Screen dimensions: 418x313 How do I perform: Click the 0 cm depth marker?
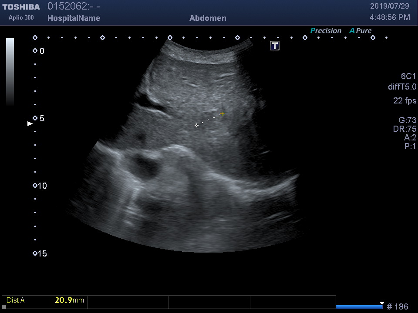click(x=39, y=51)
